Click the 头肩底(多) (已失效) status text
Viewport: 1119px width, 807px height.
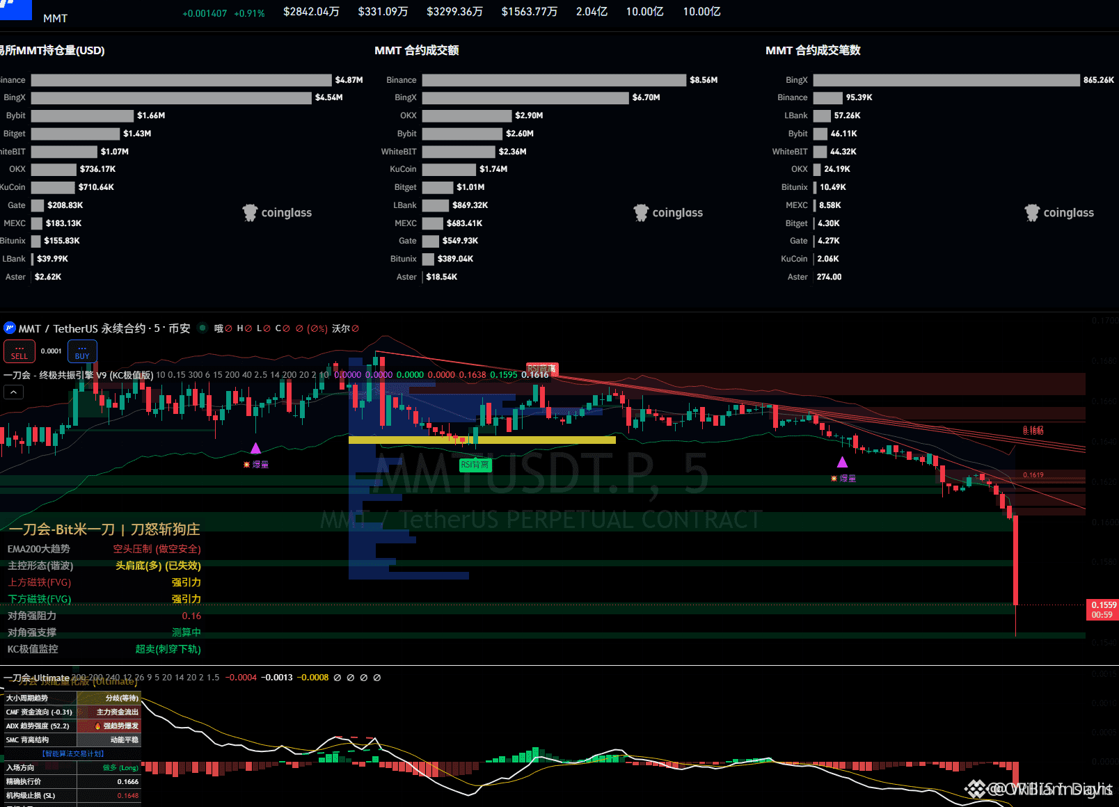tap(159, 566)
